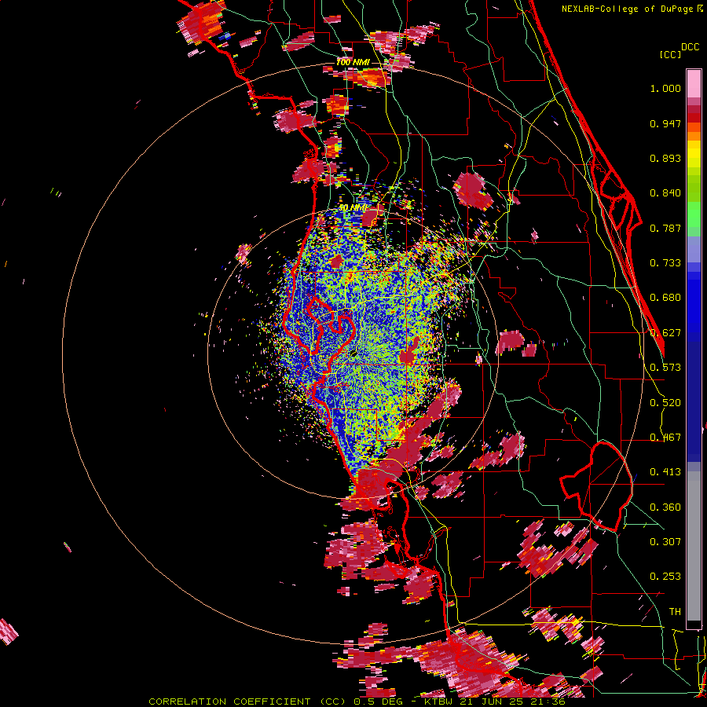
Task: Click the 0.573 scale value
Action: point(665,368)
